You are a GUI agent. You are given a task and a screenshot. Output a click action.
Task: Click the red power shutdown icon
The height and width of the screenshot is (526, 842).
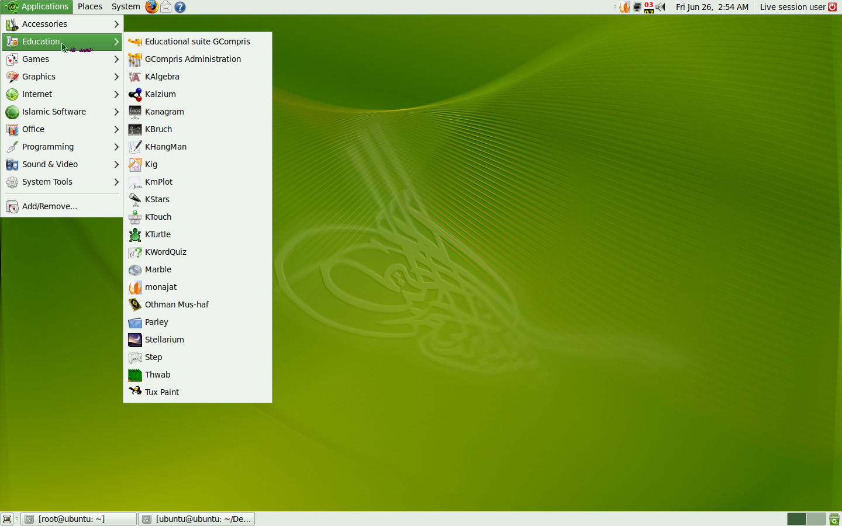833,7
